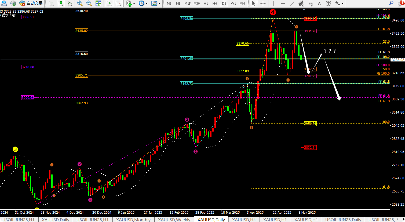The image size is (405, 222).
Task: Select the crosshair cursor tool
Action: click(x=263, y=3)
